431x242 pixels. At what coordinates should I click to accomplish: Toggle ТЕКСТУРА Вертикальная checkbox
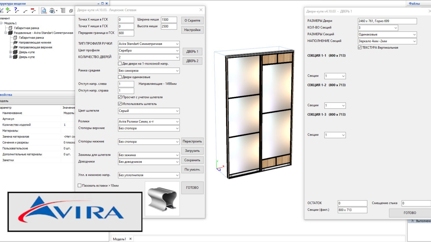[360, 47]
